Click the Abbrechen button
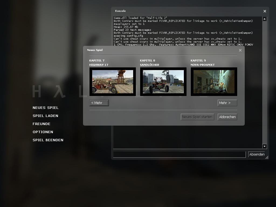This screenshot has height=207, width=276. tap(227, 117)
